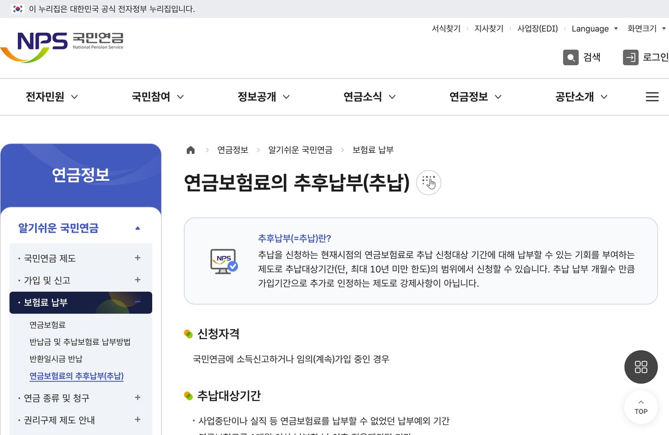This screenshot has height=435, width=669.
Task: Open the hamburger full menu icon
Action: click(652, 97)
